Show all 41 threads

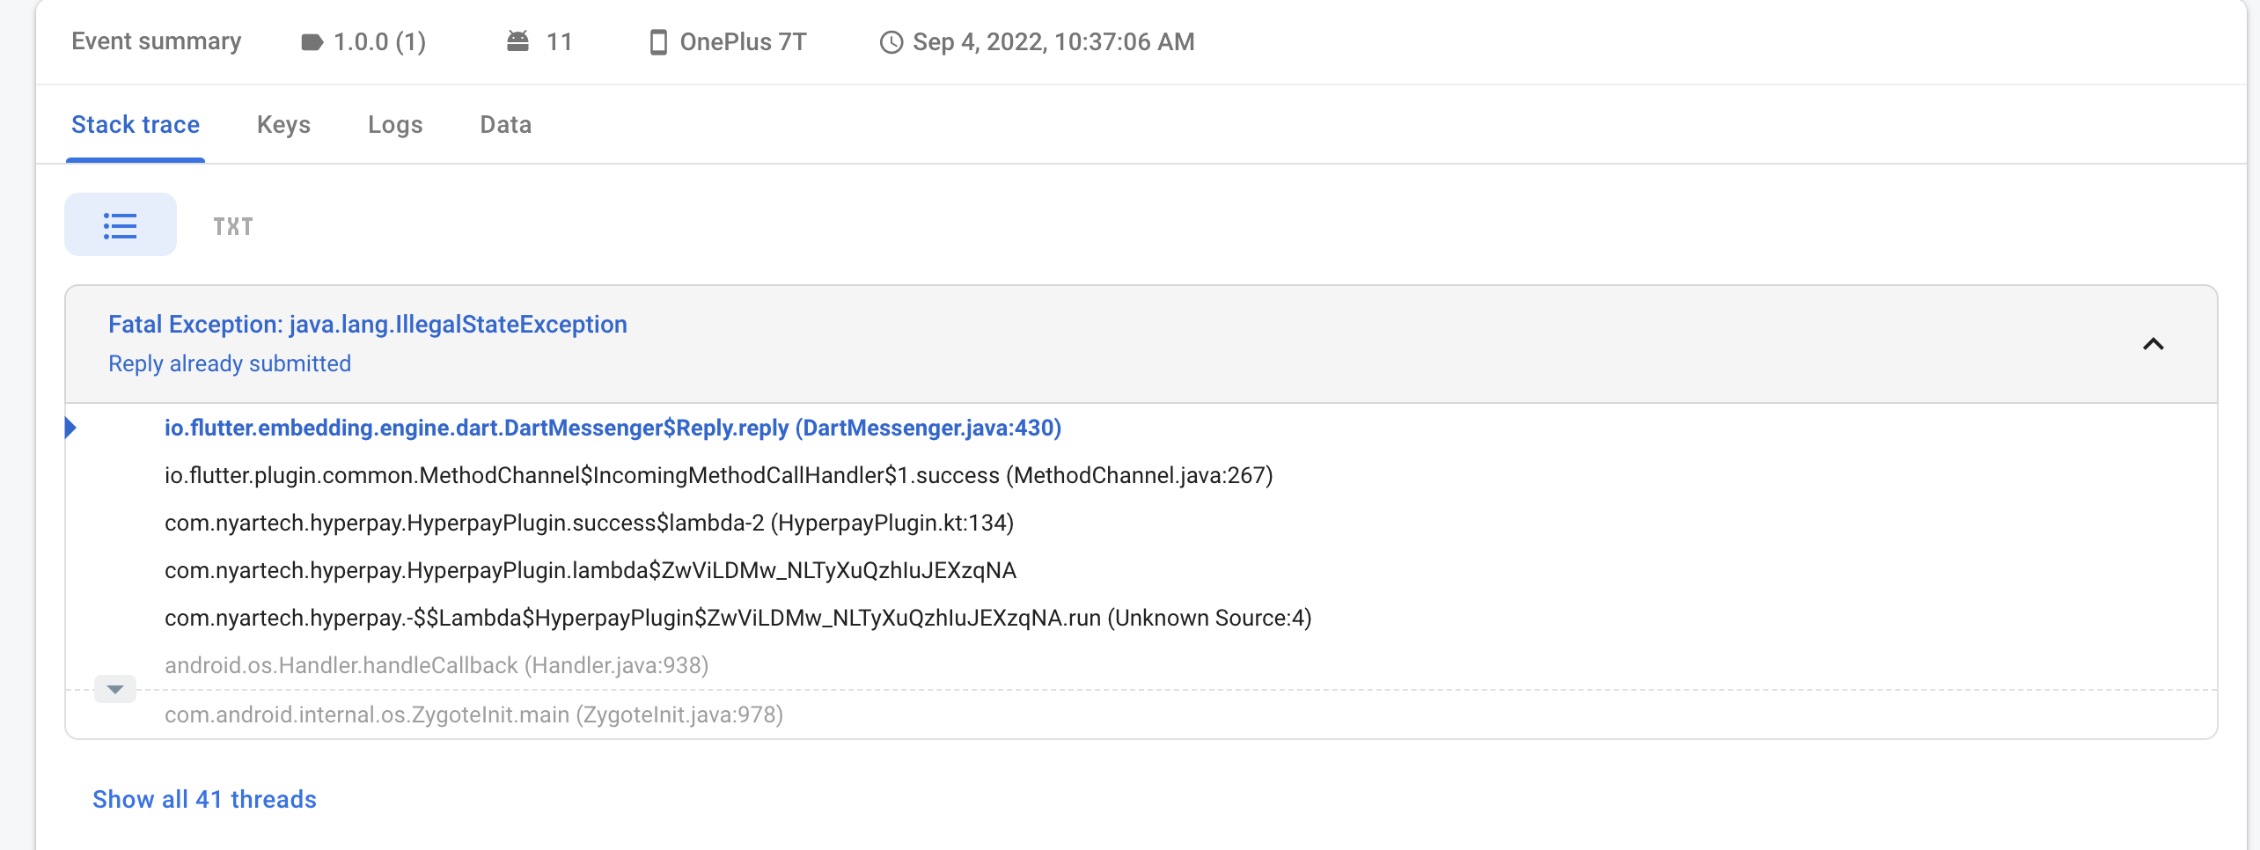pyautogui.click(x=203, y=799)
